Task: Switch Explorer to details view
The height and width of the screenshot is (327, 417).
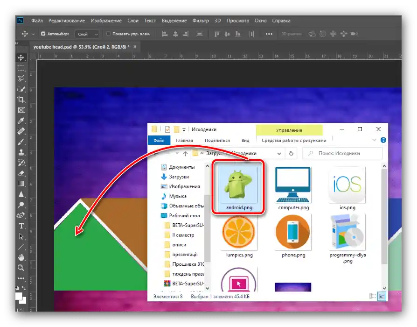Action: (373, 296)
